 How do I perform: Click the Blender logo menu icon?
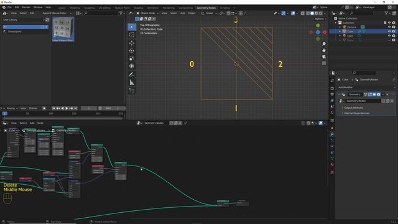[4, 7]
